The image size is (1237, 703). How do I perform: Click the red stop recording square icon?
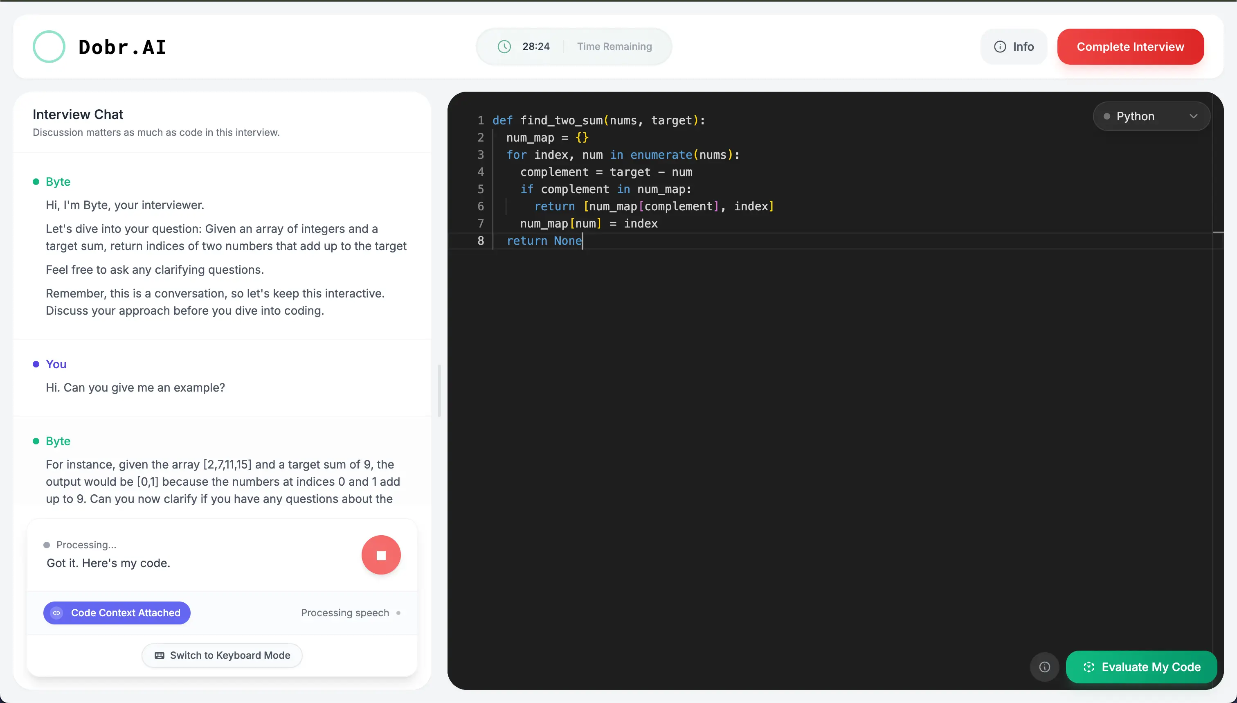coord(381,554)
